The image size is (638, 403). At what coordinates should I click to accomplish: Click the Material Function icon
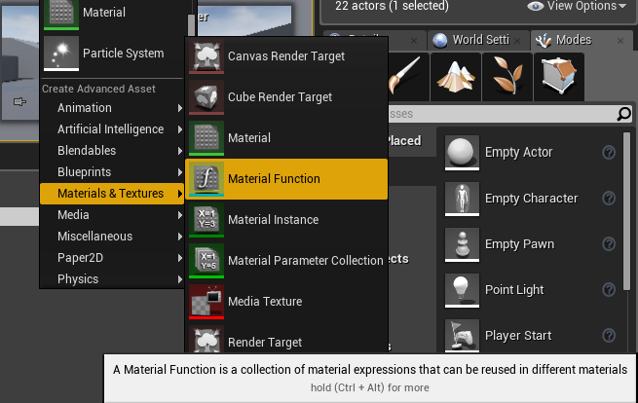(206, 179)
